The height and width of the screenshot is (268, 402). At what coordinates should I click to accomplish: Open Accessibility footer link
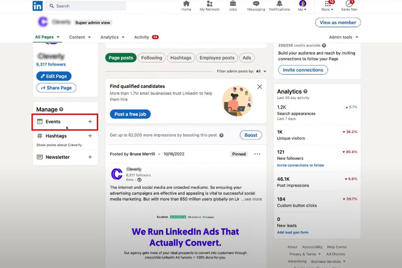(312, 247)
